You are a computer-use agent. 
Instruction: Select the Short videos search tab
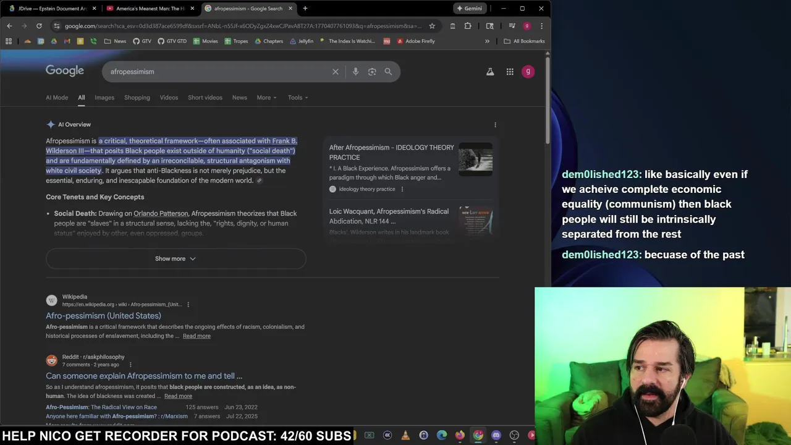[x=205, y=98]
